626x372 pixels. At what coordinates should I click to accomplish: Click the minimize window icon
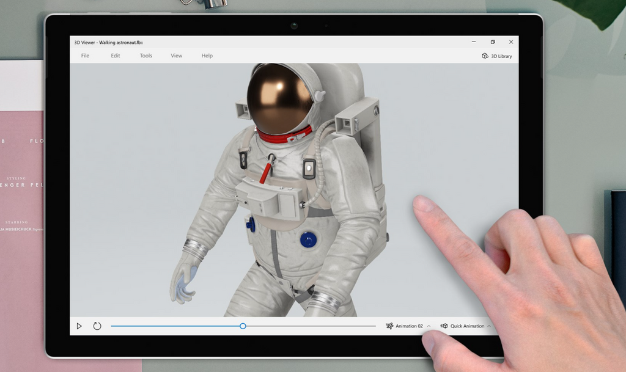coord(473,42)
